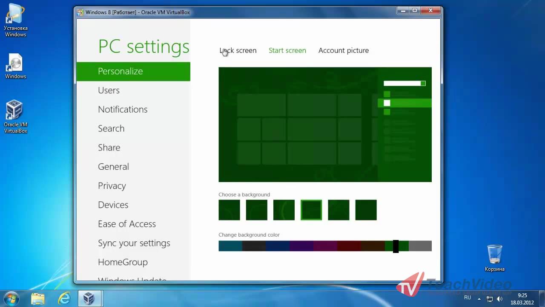The height and width of the screenshot is (307, 545).
Task: Open the Windows Start orb
Action: tap(11, 298)
